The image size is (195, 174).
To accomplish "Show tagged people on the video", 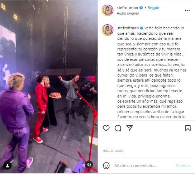I will pyautogui.click(x=7, y=166).
